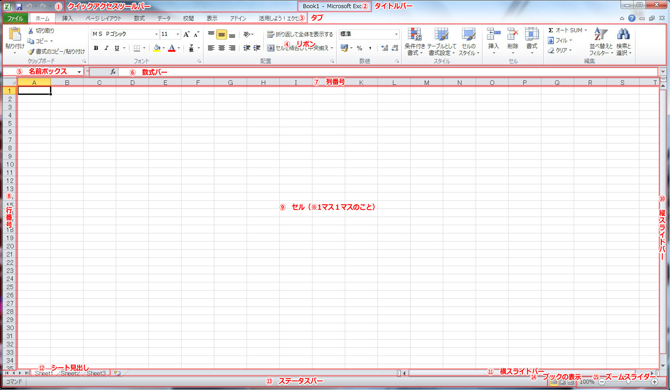Switch to the Data (データ) tab
Screen dimensions: 670x390
(x=164, y=19)
